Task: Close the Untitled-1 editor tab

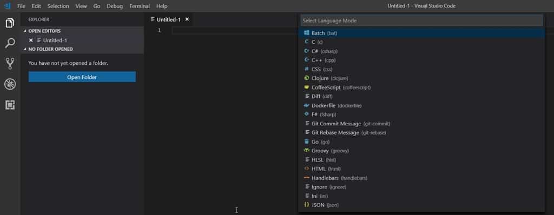Action: pyautogui.click(x=187, y=19)
